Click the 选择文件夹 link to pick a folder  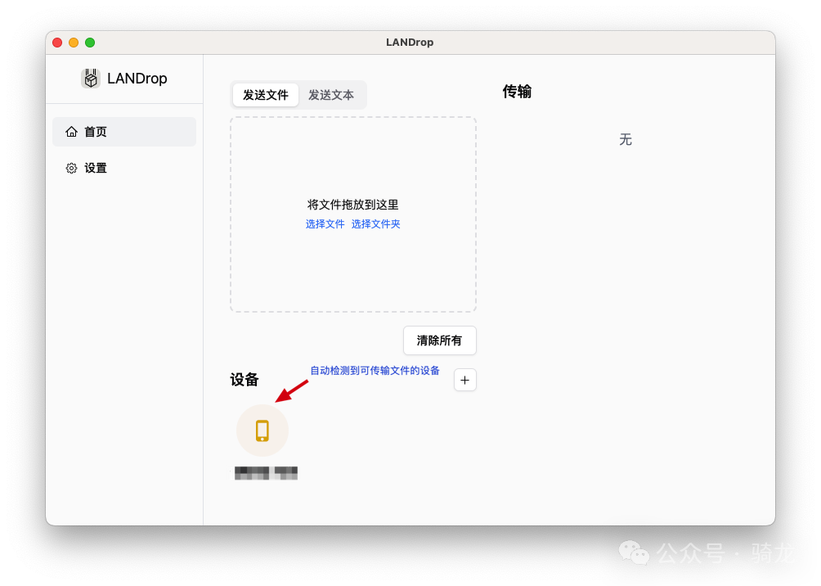tap(376, 223)
